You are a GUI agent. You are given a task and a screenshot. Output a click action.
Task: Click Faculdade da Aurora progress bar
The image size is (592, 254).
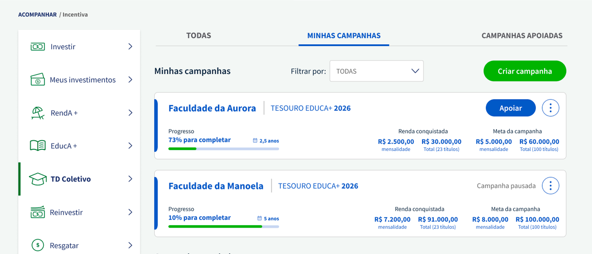[x=223, y=149]
